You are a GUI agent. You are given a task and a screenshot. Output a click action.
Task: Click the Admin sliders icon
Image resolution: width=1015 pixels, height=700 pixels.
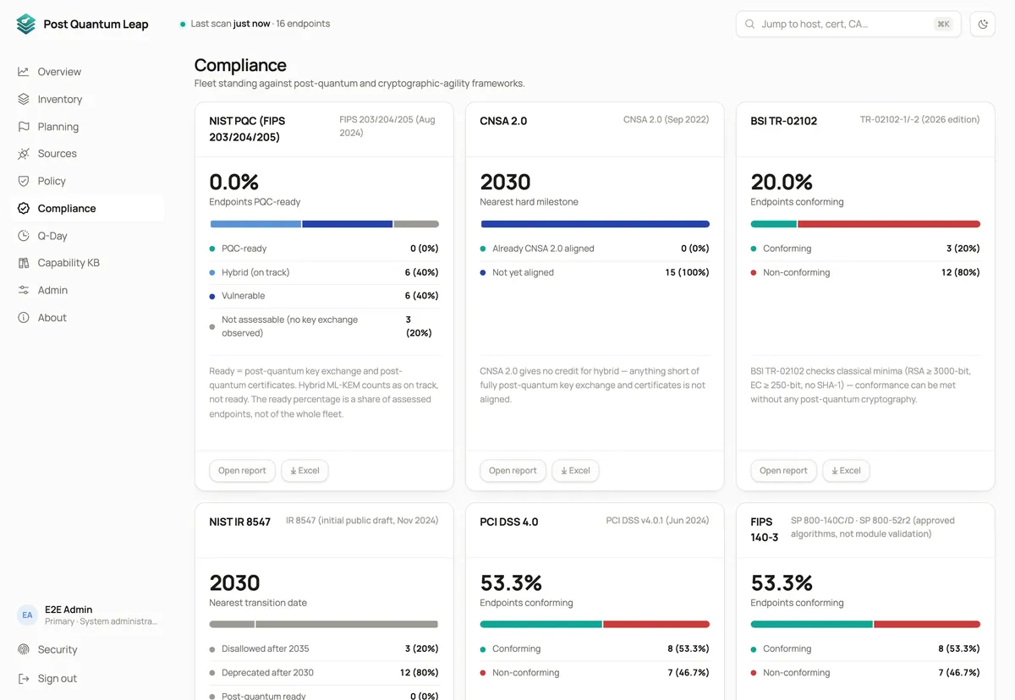tap(24, 290)
